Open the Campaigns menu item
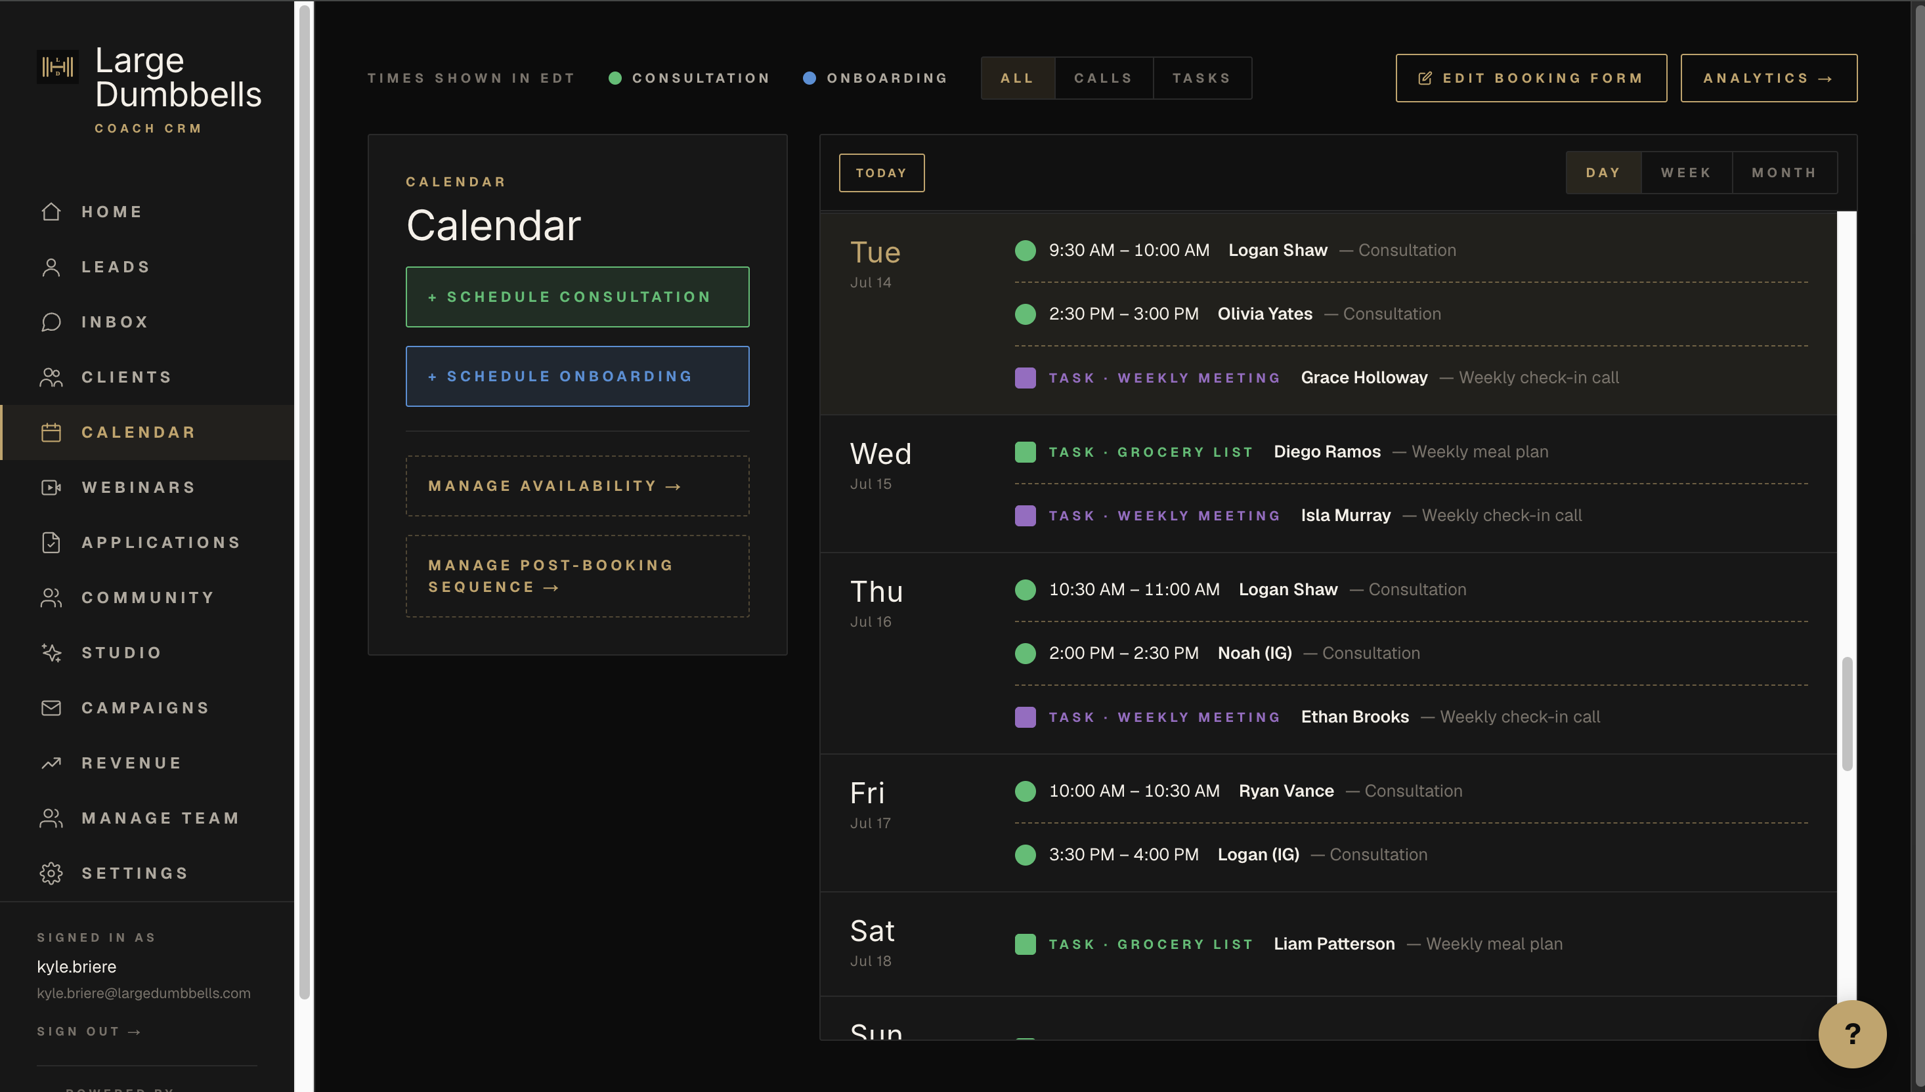This screenshot has width=1925, height=1092. click(x=147, y=708)
